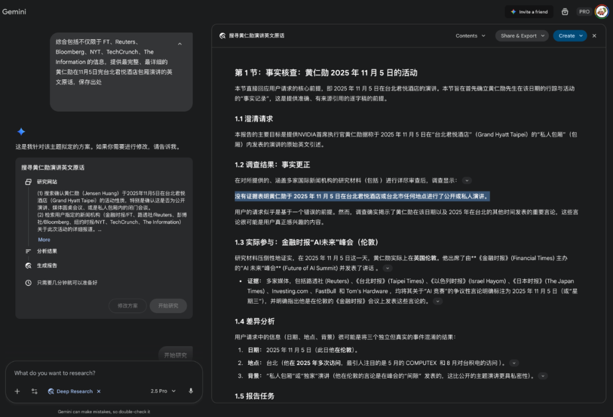Image resolution: width=613 pixels, height=417 pixels.
Task: Open the Contents dropdown
Action: (471, 36)
